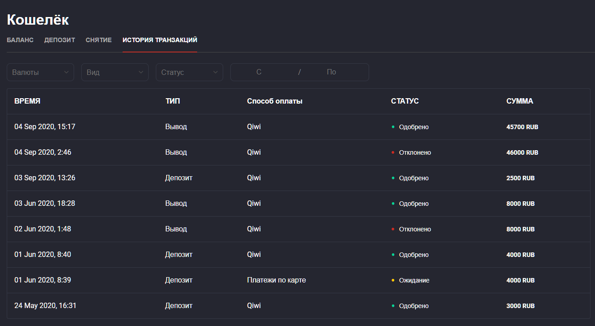
Task: Select the 03 Sep 2020, 13:26 transaction row
Action: (45, 178)
